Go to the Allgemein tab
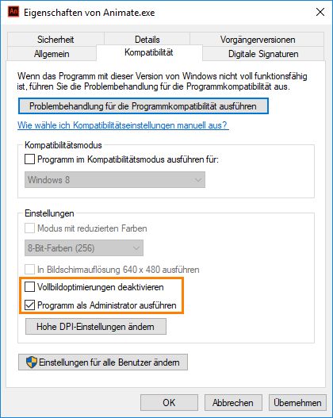Screen dimensions: 333x418 click(52, 54)
